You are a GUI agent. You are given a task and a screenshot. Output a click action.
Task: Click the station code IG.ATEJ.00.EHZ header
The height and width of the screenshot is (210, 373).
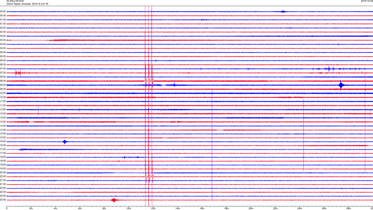point(15,1)
